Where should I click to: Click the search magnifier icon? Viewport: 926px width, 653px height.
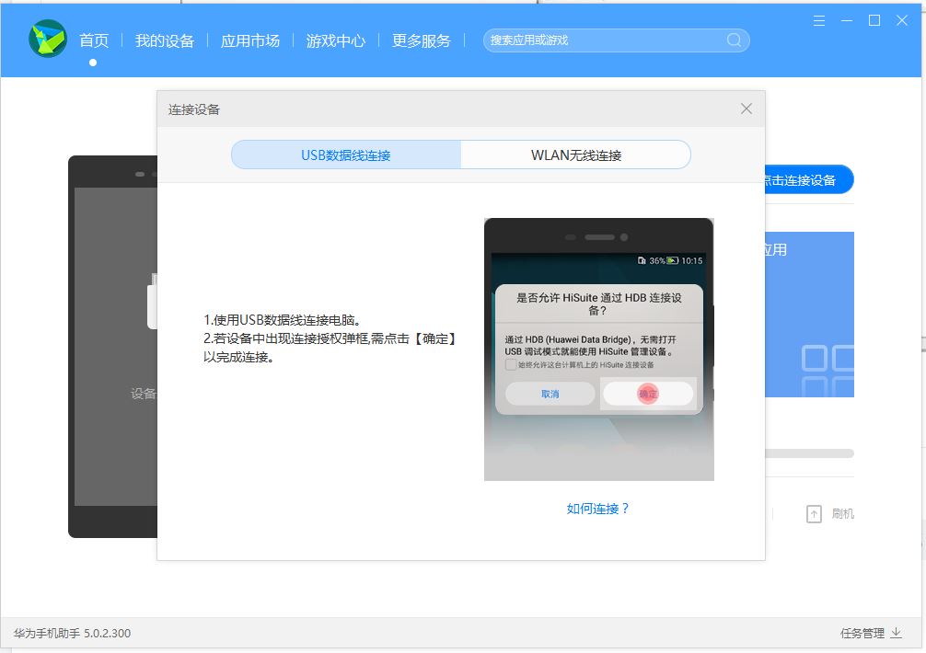click(734, 40)
